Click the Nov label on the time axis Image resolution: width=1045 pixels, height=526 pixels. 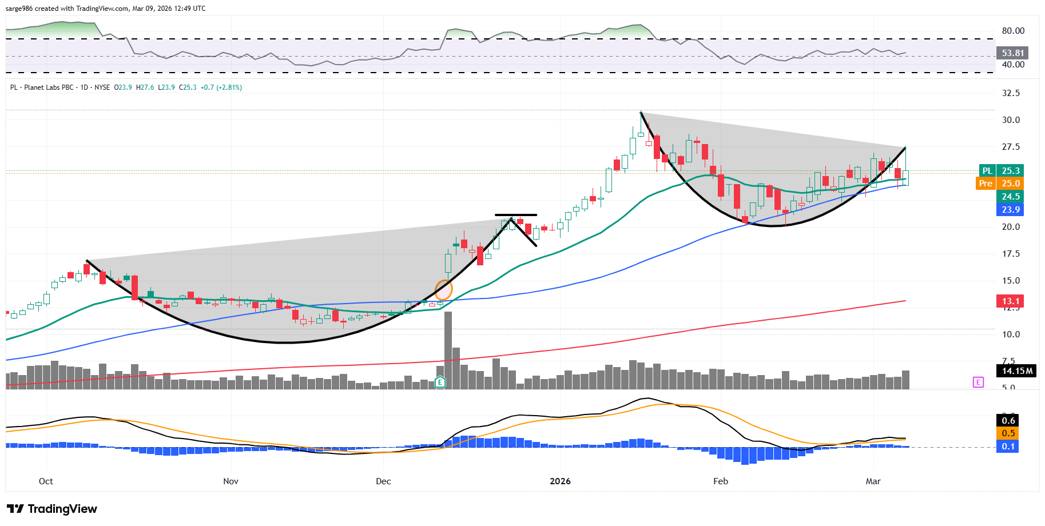coord(231,481)
